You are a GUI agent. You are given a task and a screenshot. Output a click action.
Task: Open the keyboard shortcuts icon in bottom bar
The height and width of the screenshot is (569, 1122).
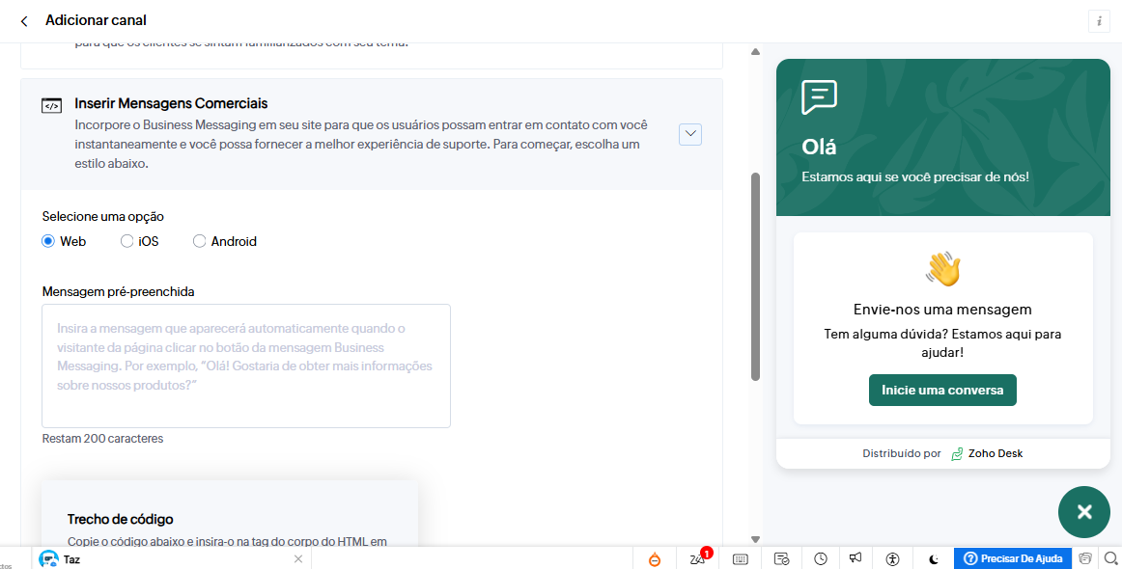tap(741, 558)
